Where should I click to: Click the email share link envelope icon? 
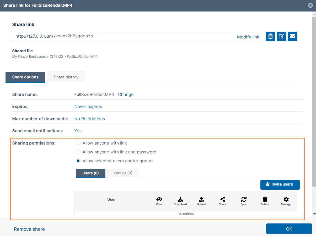pyautogui.click(x=293, y=36)
